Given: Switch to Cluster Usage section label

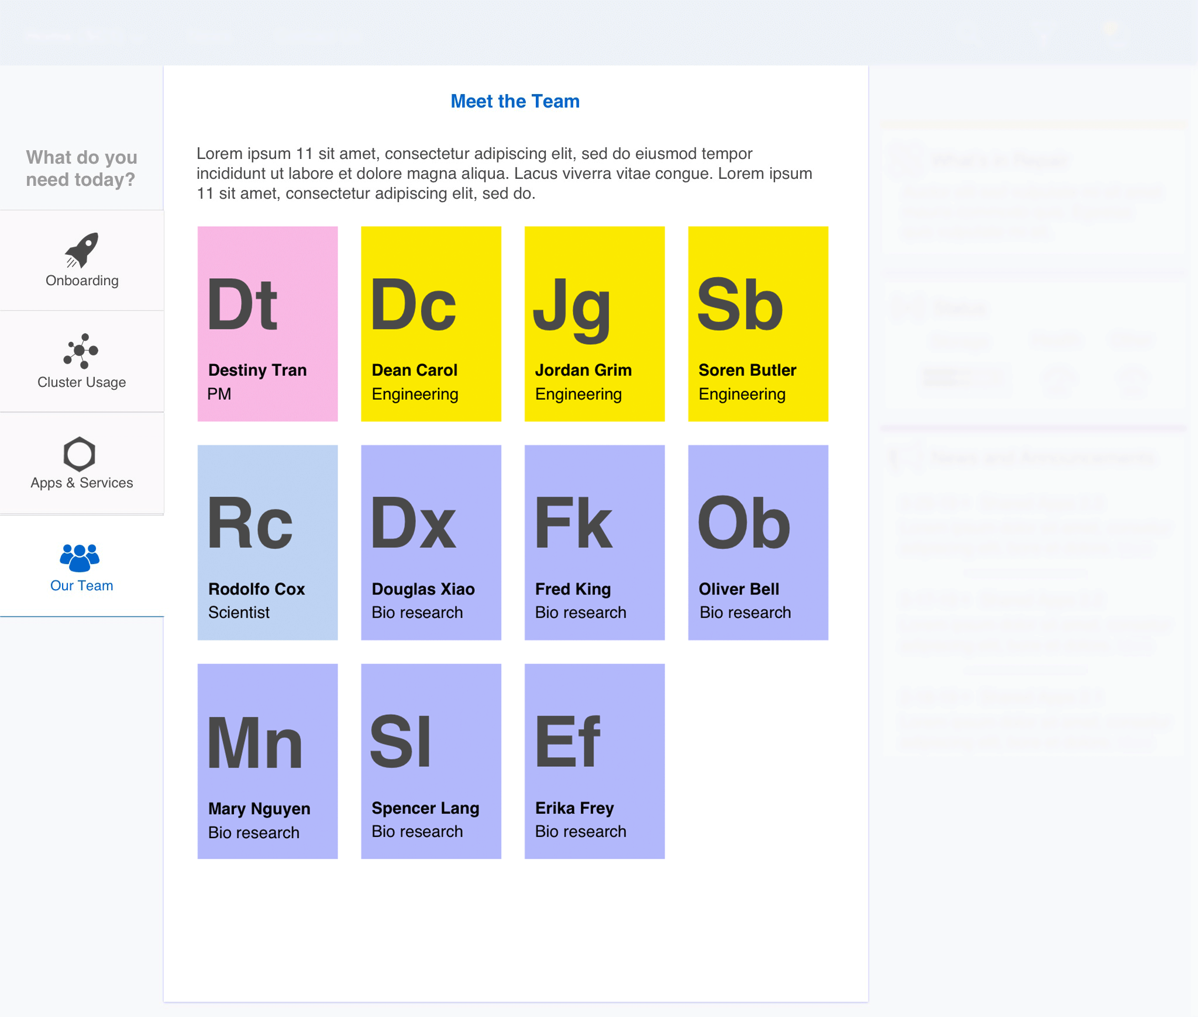Looking at the screenshot, I should tap(82, 382).
